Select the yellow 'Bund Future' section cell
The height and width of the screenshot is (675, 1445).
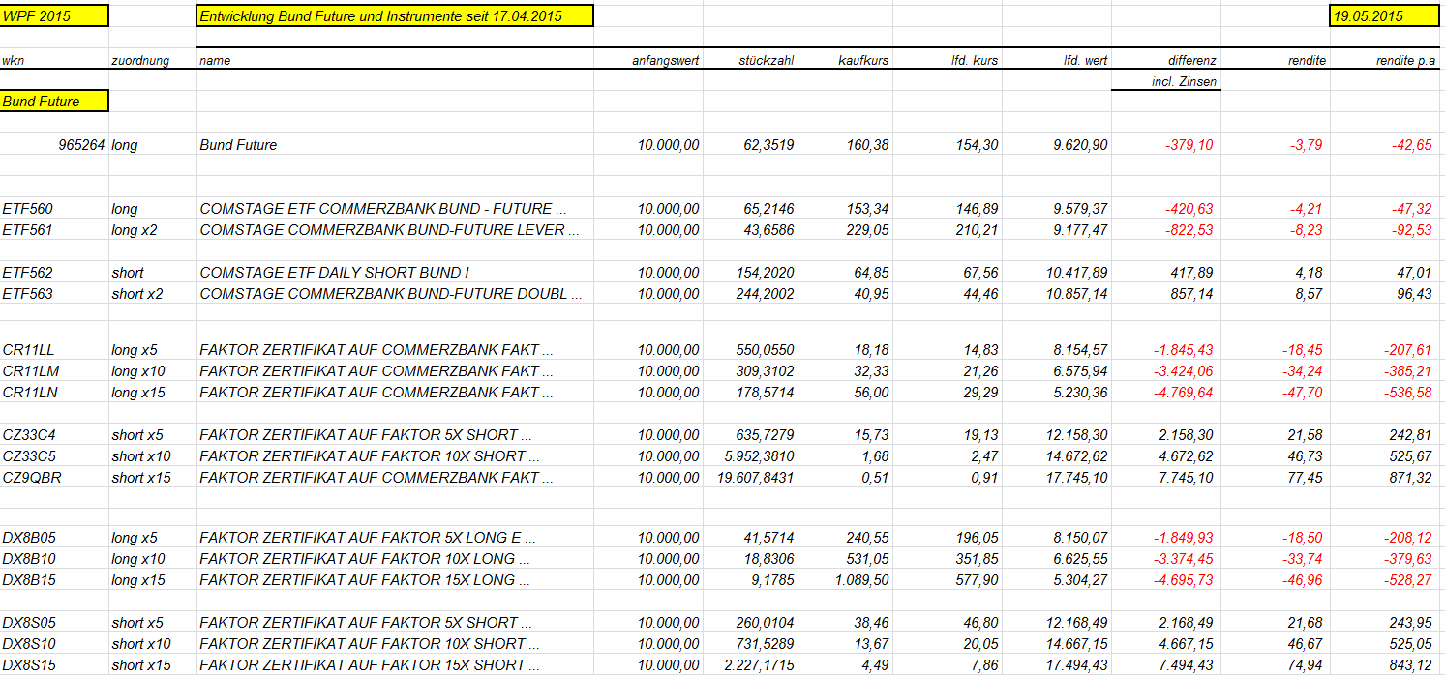tap(54, 101)
